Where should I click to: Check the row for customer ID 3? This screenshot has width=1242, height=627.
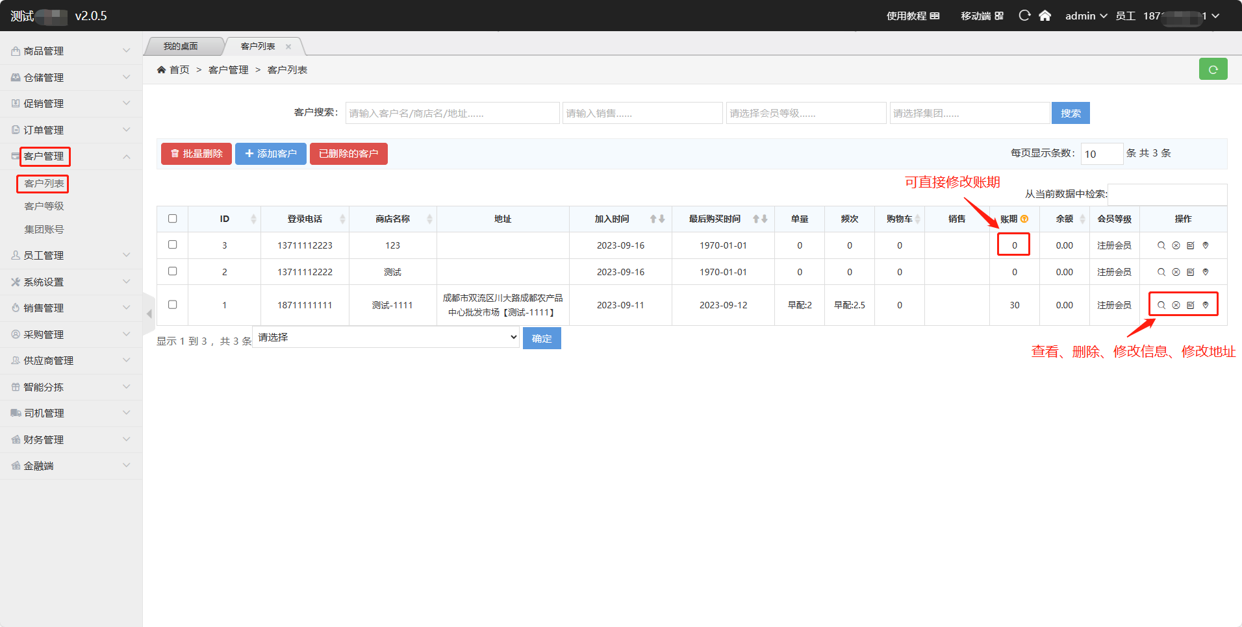(173, 245)
